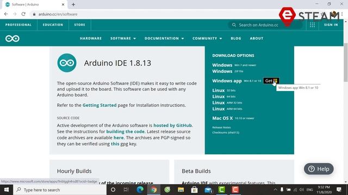Click the 'here' source archives link
The image size is (348, 195).
point(119,138)
